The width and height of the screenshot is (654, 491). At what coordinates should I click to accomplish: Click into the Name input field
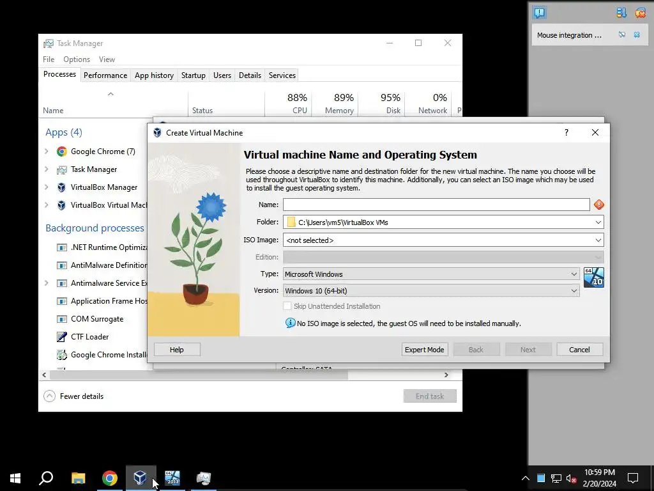tap(436, 205)
